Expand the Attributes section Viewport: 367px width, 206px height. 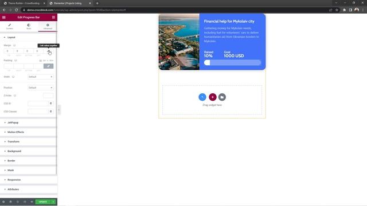pos(28,189)
